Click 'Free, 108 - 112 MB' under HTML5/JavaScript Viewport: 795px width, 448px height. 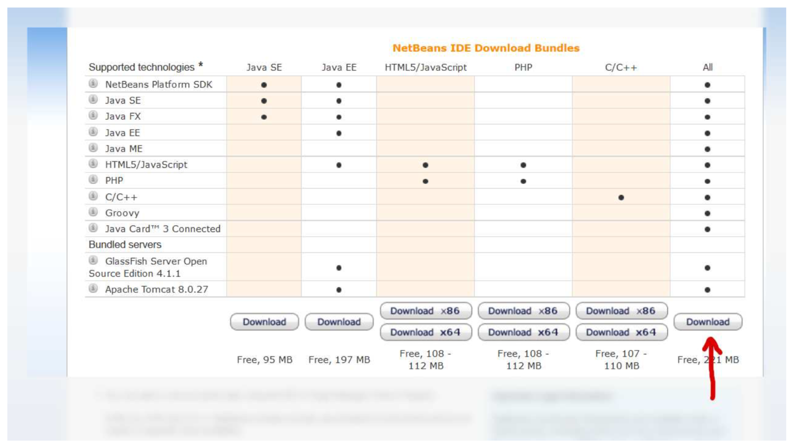pyautogui.click(x=426, y=360)
